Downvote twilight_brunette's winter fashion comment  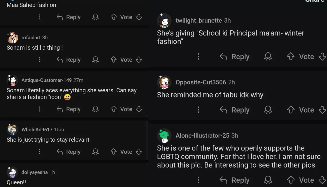pos(322,57)
